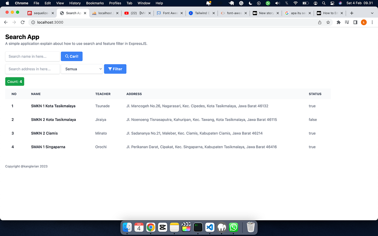Click the page reload icon in Chrome
Viewport: 378px width, 236px height.
tap(22, 22)
